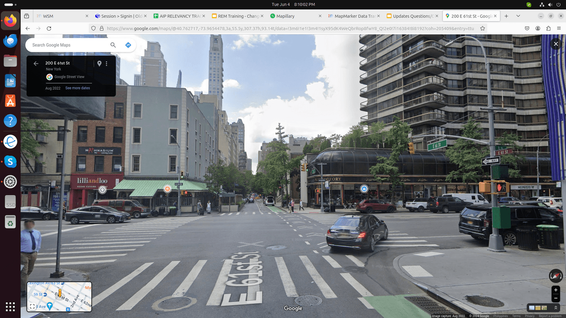
Task: Click the Report a problem link
Action: [550, 316]
